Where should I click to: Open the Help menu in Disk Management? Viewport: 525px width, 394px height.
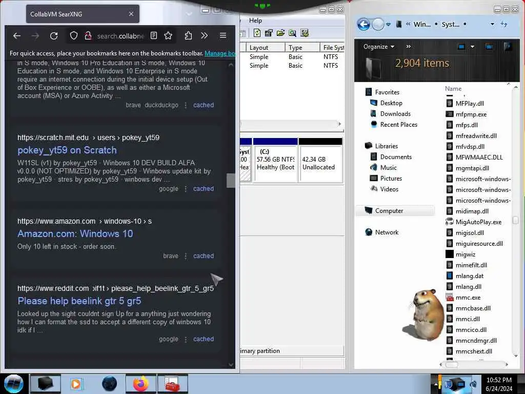point(255,21)
